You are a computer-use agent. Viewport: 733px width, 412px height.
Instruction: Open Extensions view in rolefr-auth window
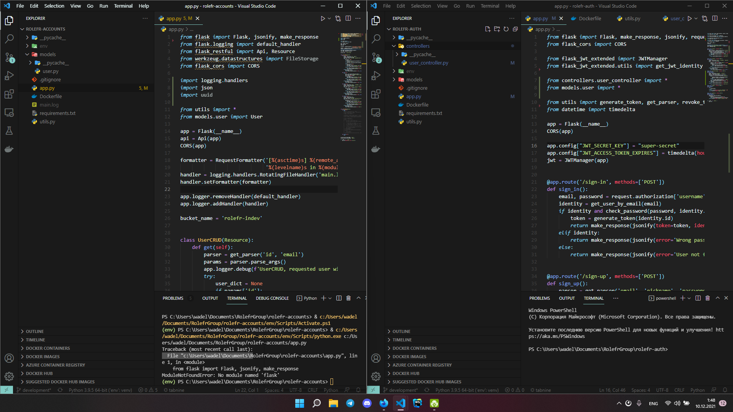376,94
